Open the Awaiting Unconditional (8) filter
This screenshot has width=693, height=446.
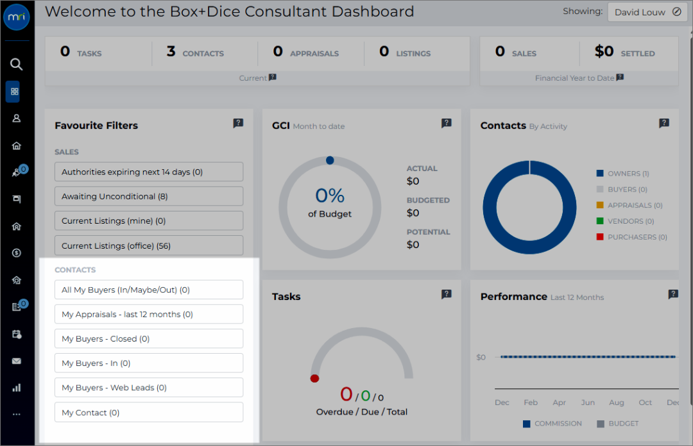coord(149,196)
